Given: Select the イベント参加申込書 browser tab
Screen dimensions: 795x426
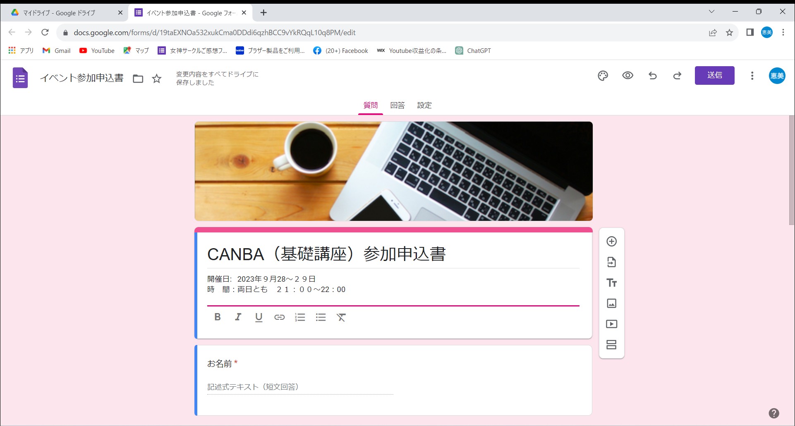Looking at the screenshot, I should point(190,13).
